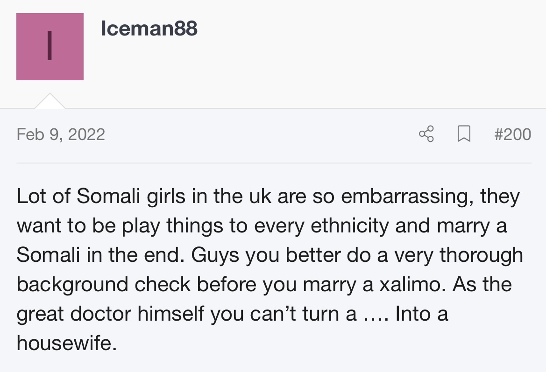Click the Feb 9, 2022 date link

61,134
